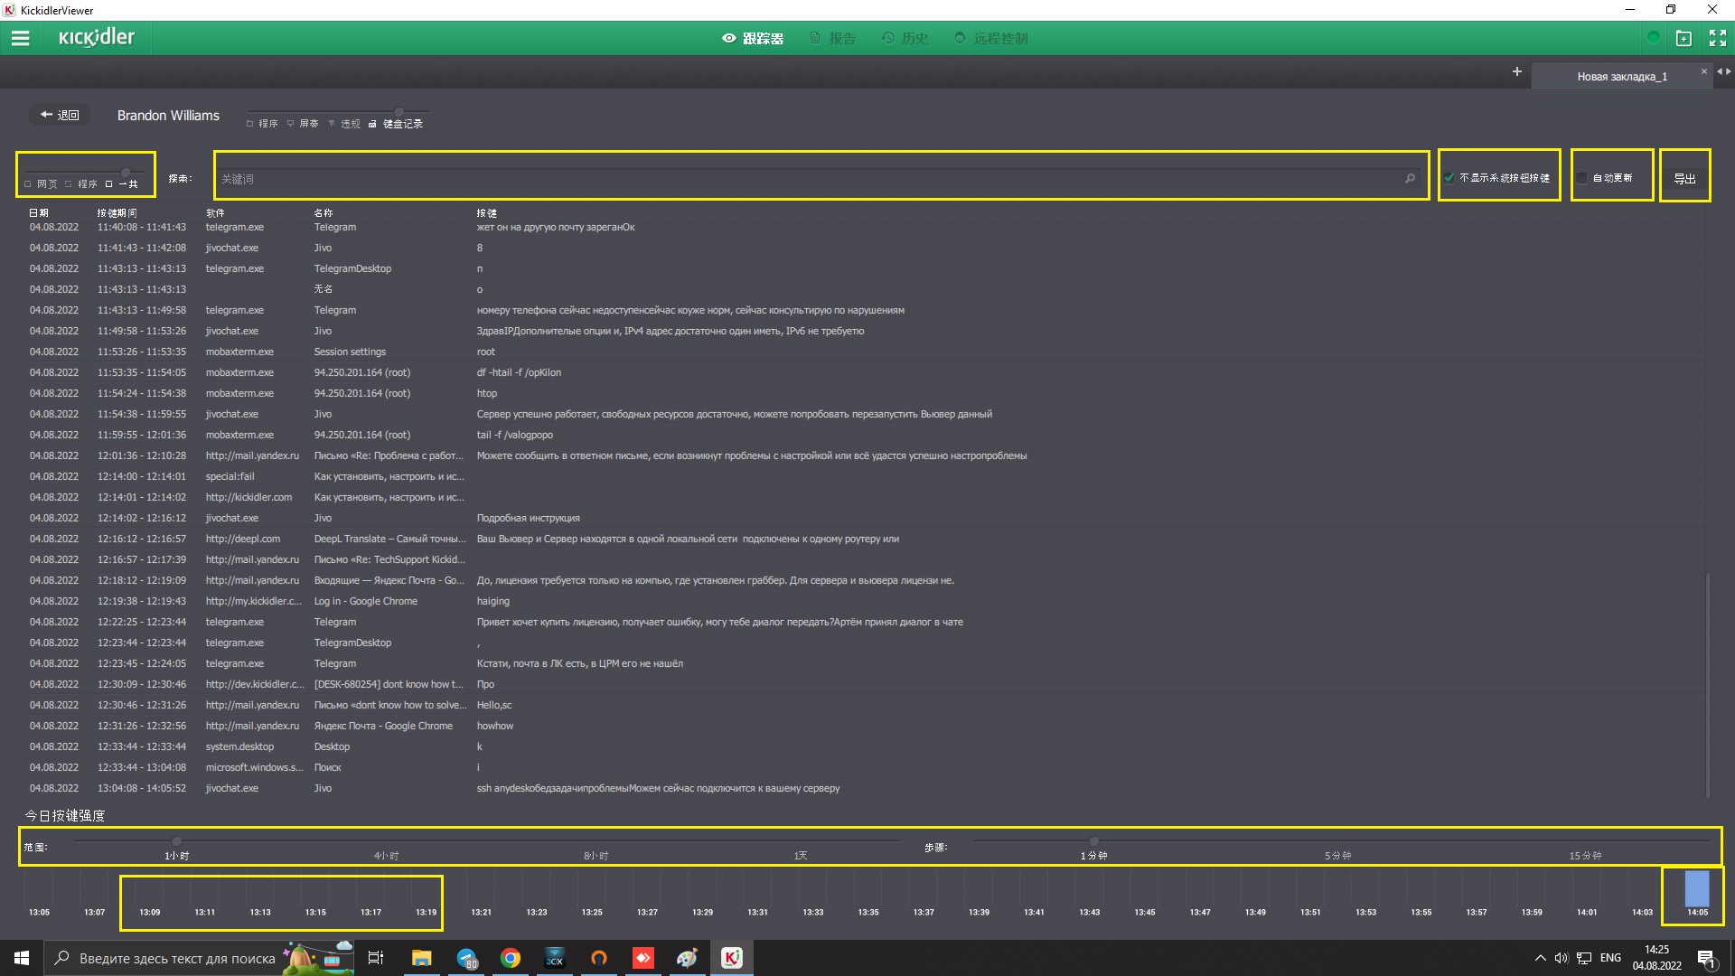Open the Windows Start menu
1735x976 pixels.
point(22,958)
